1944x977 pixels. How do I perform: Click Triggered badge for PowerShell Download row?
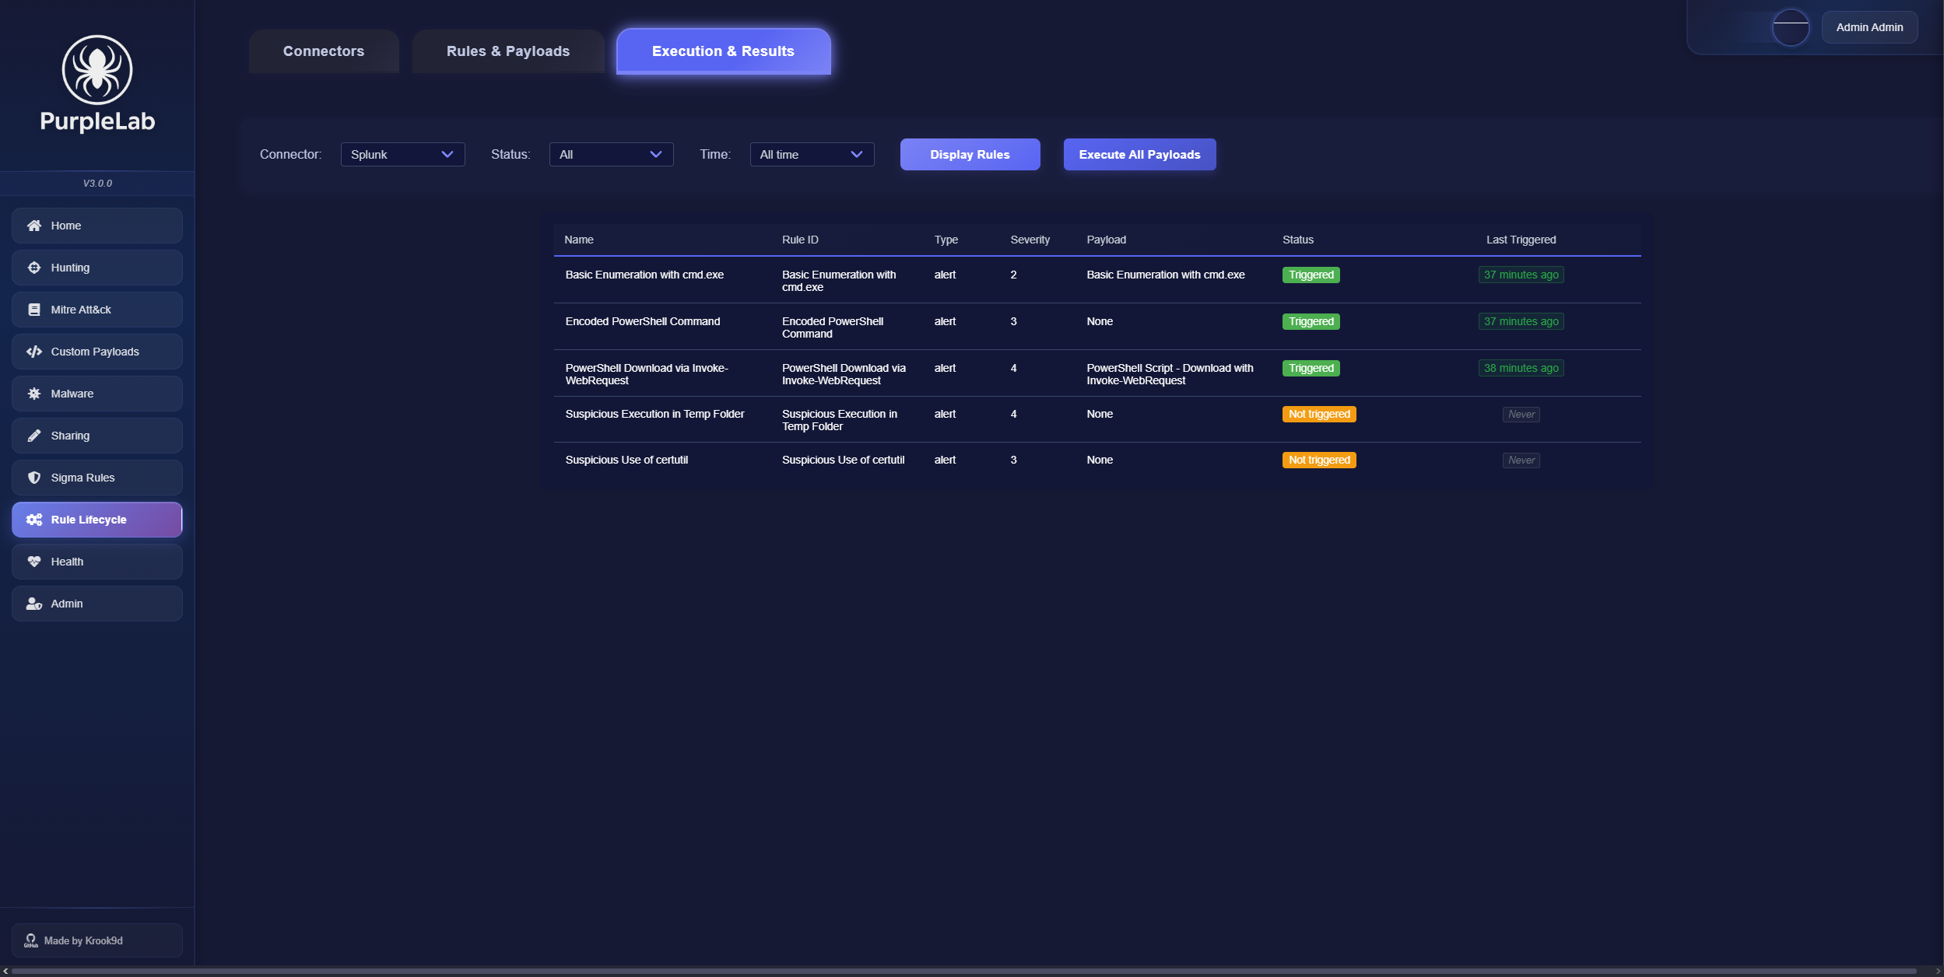(x=1311, y=368)
